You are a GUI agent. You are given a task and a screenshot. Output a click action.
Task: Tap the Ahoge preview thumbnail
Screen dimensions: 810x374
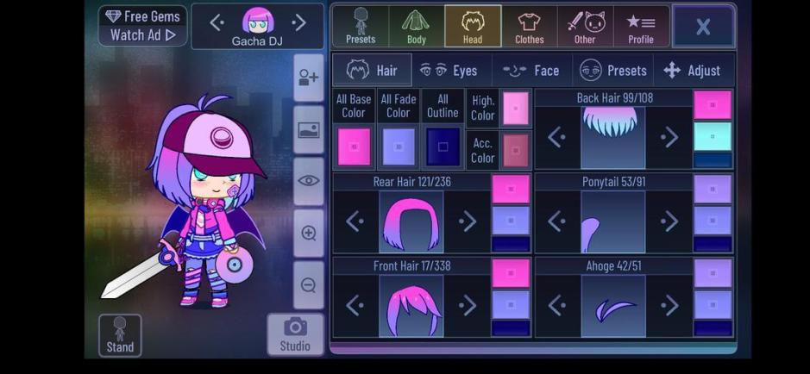[612, 306]
